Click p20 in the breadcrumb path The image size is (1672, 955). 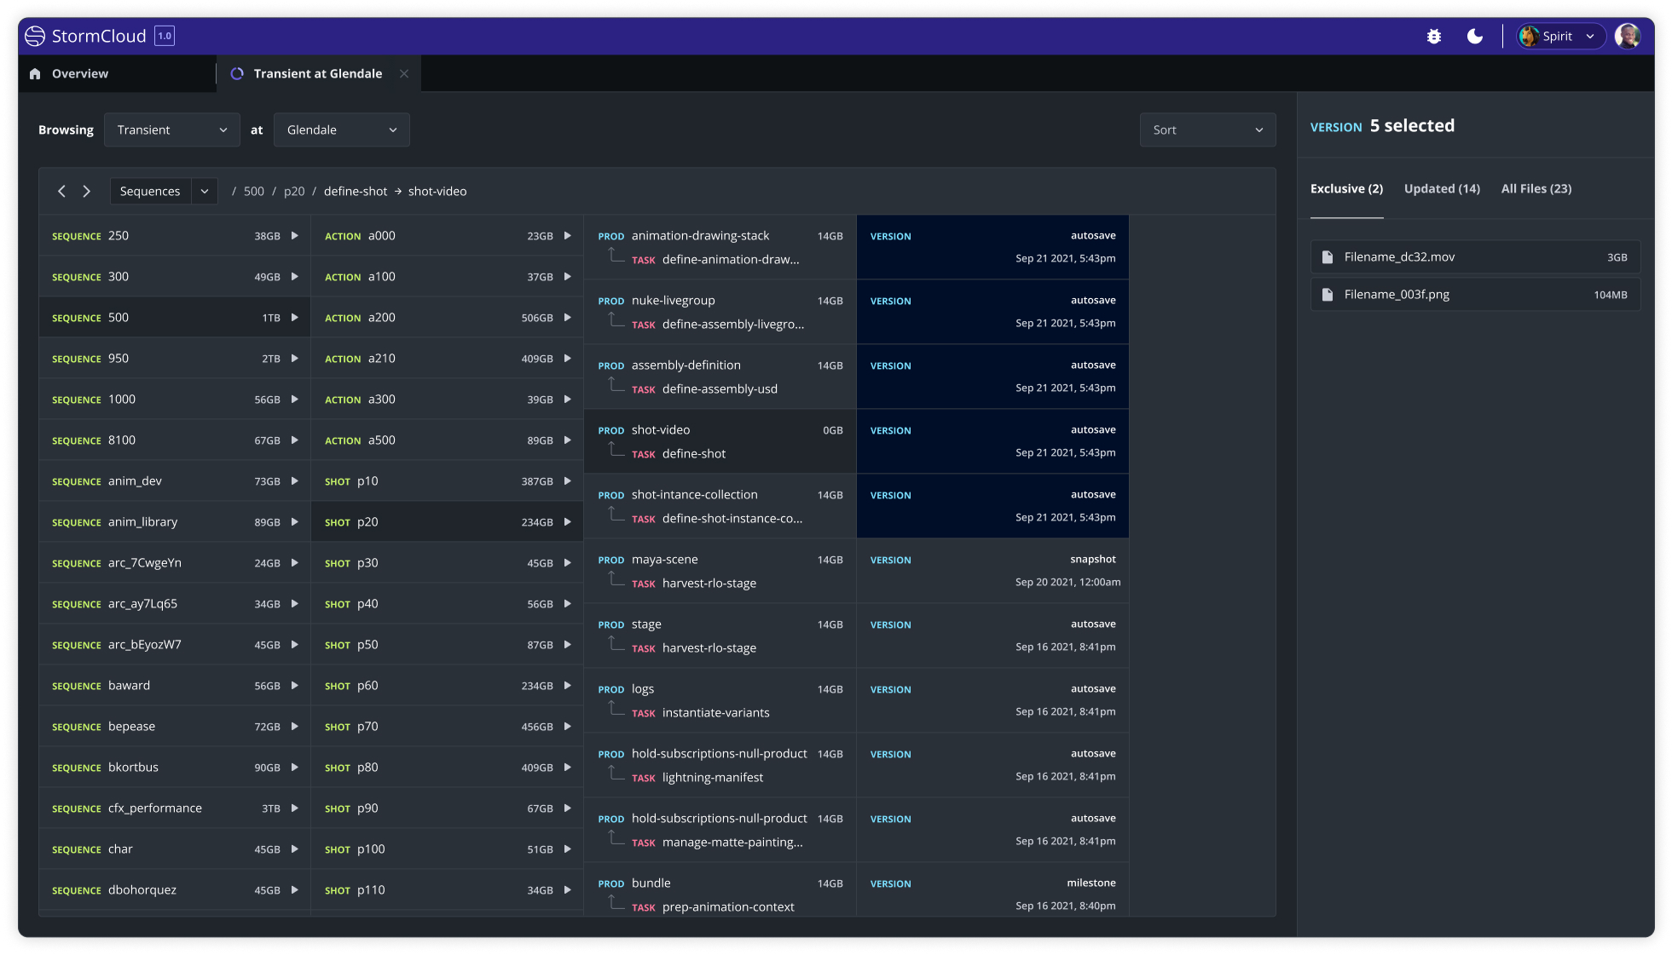pyautogui.click(x=294, y=192)
